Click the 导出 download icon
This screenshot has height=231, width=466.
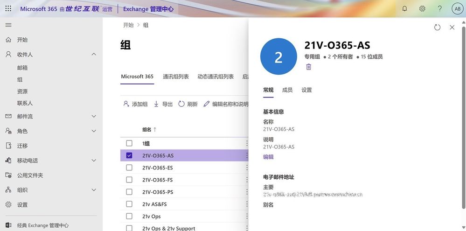point(156,104)
